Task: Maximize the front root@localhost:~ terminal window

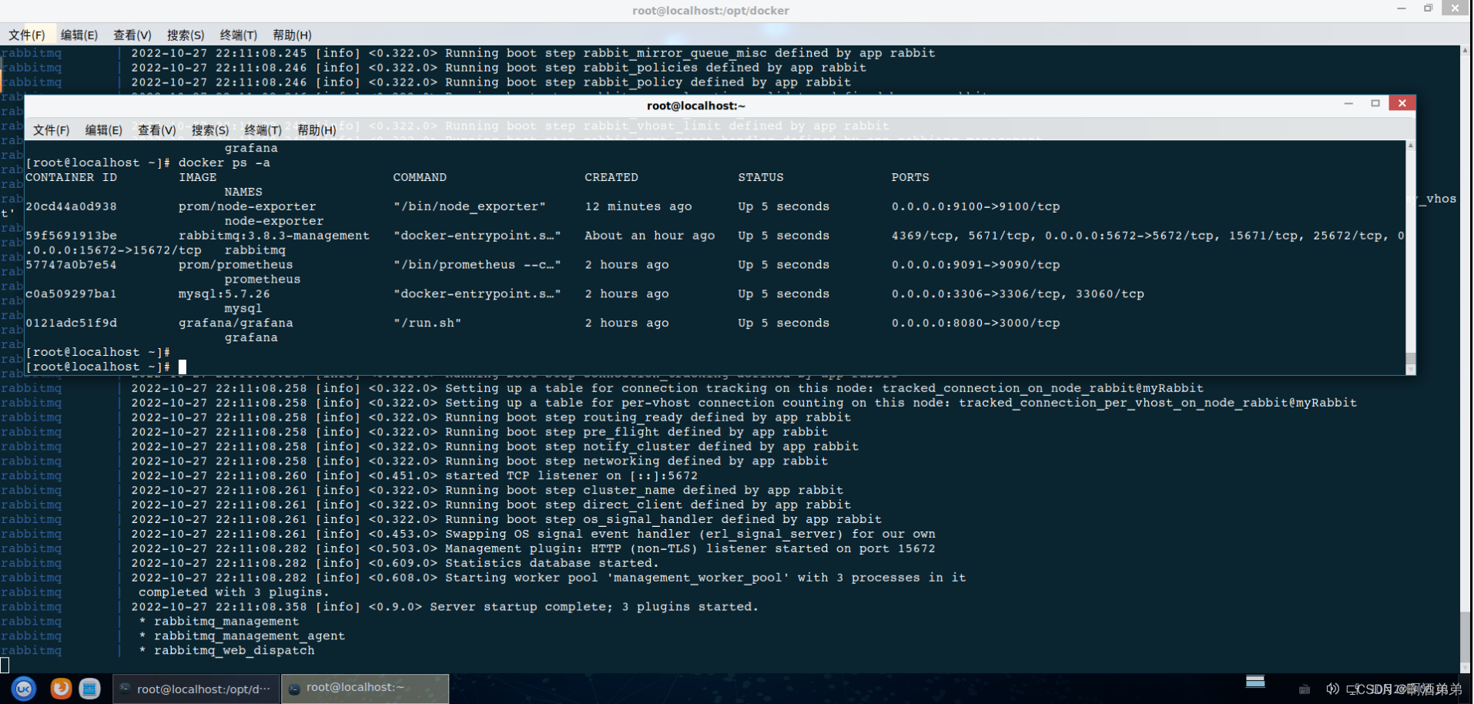Action: 1375,103
